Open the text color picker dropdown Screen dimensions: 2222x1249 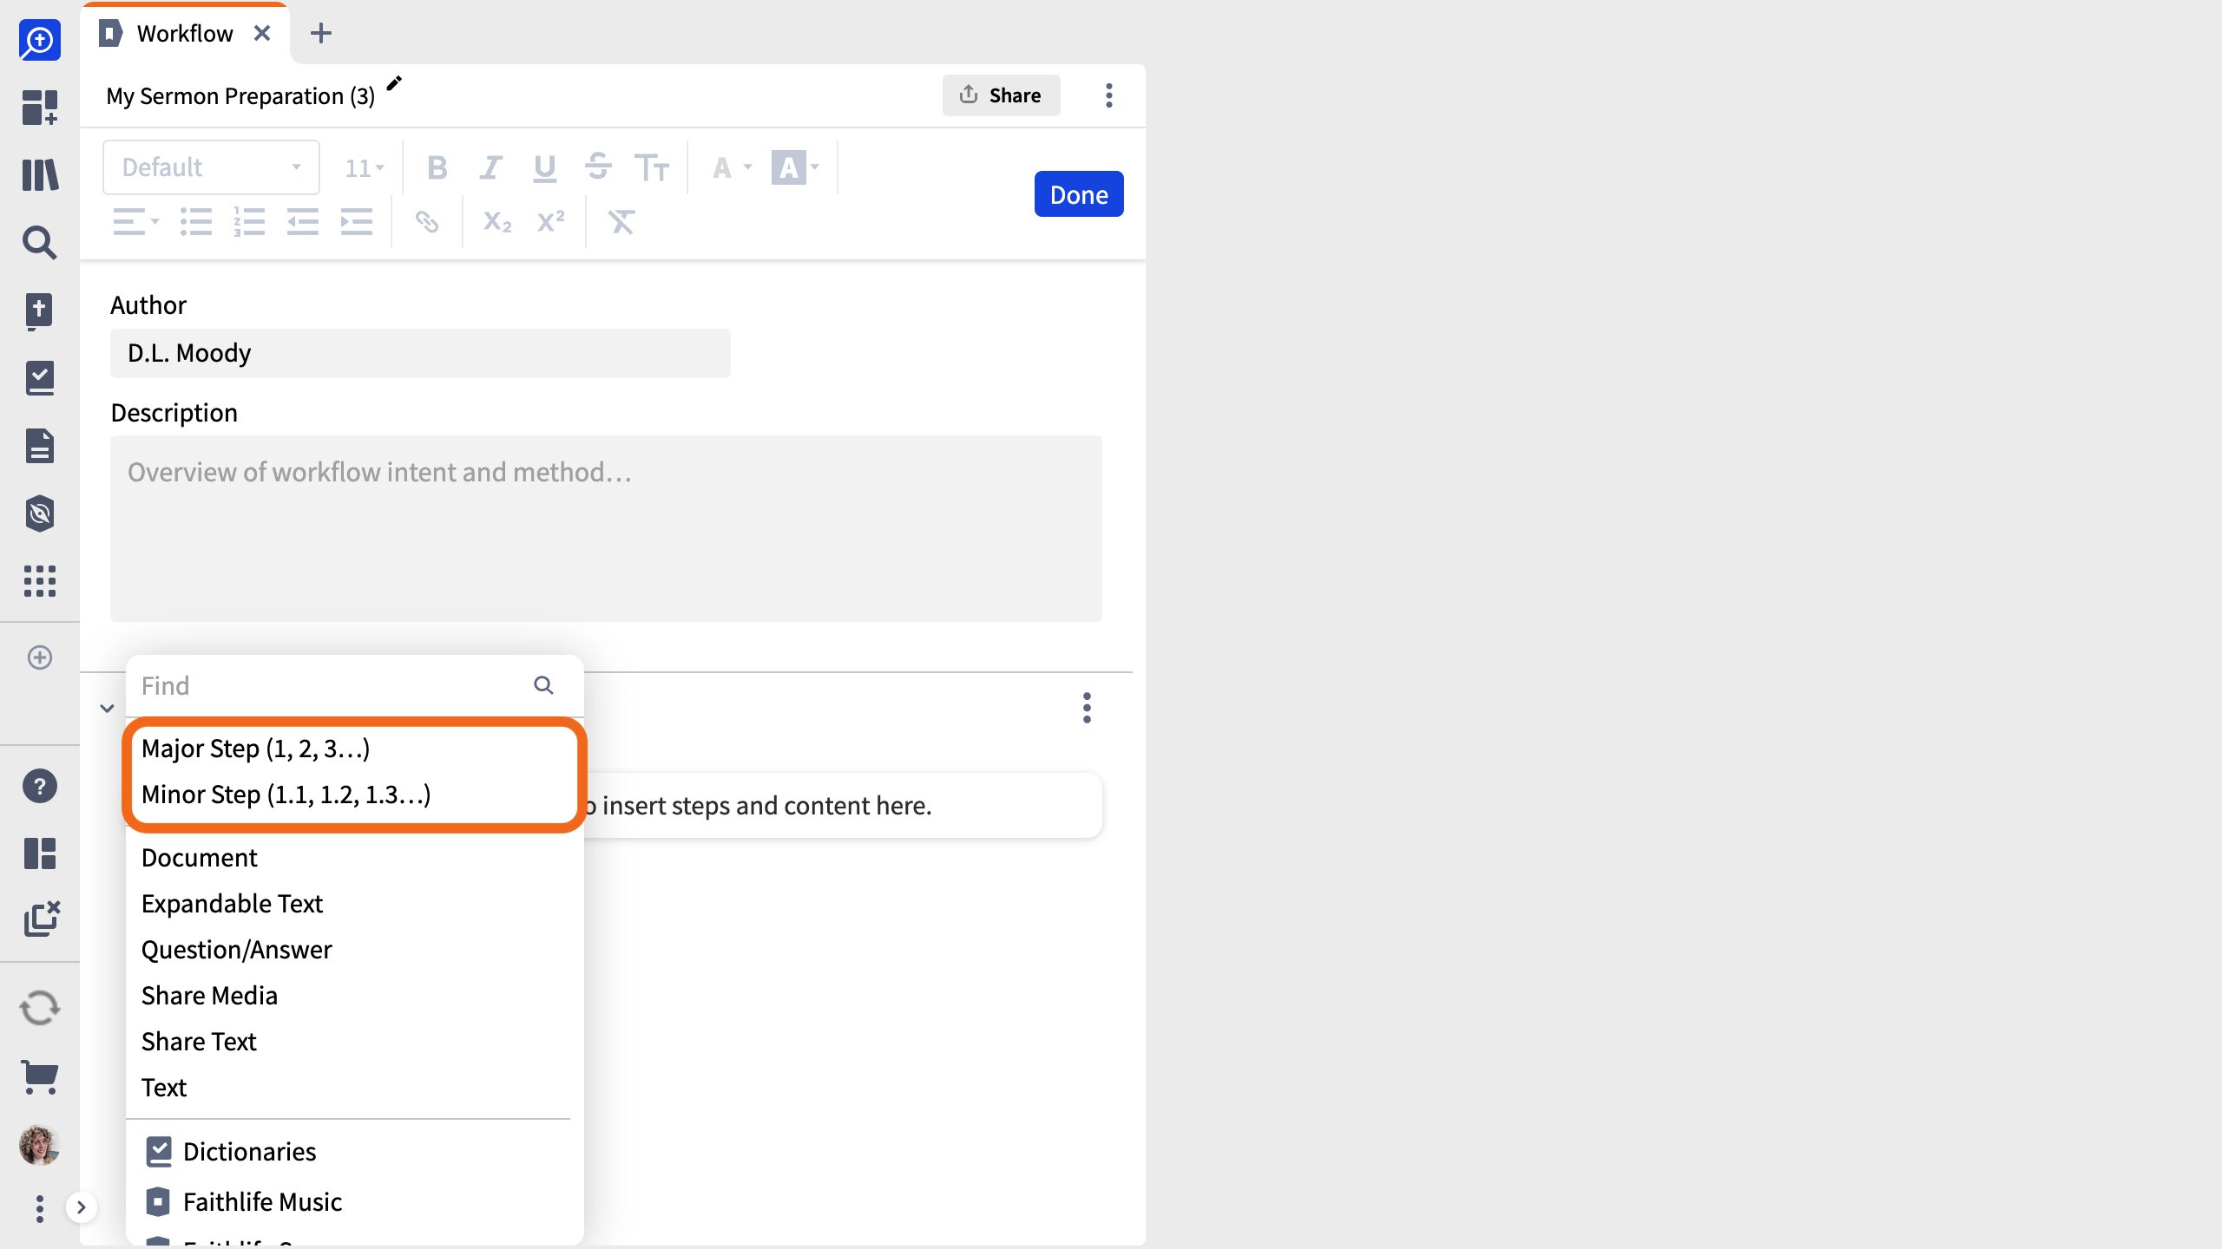coord(732,167)
